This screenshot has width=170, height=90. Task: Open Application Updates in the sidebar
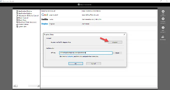25,13
